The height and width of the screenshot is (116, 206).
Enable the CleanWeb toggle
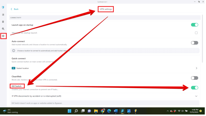[x=194, y=78]
